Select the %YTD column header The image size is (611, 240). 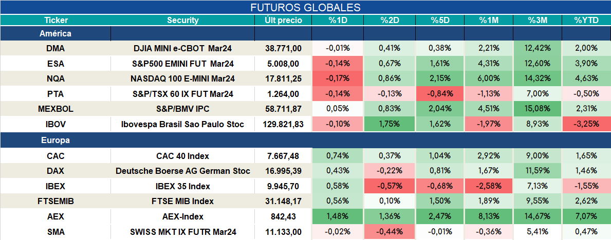(586, 21)
